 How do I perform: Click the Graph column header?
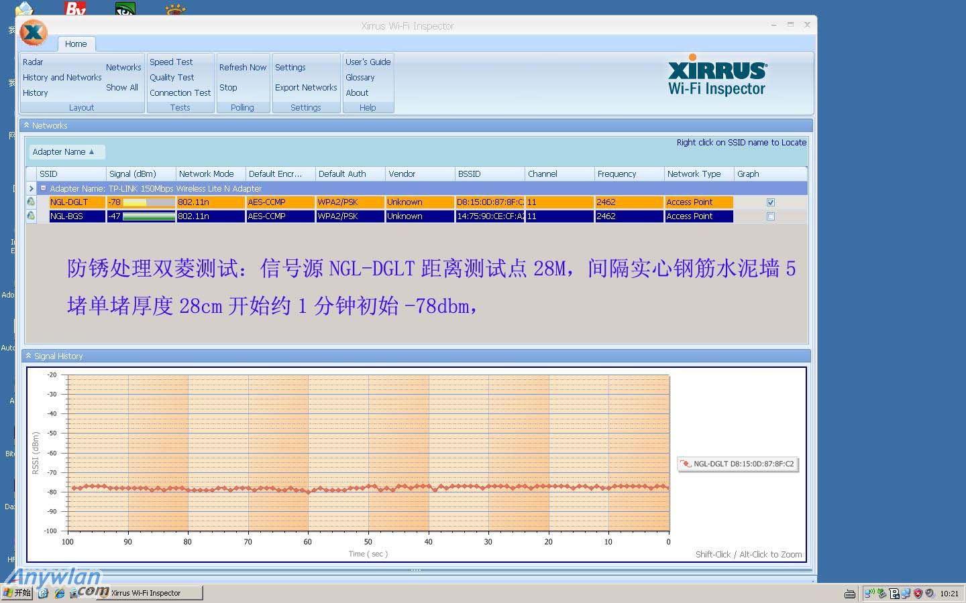(x=770, y=174)
